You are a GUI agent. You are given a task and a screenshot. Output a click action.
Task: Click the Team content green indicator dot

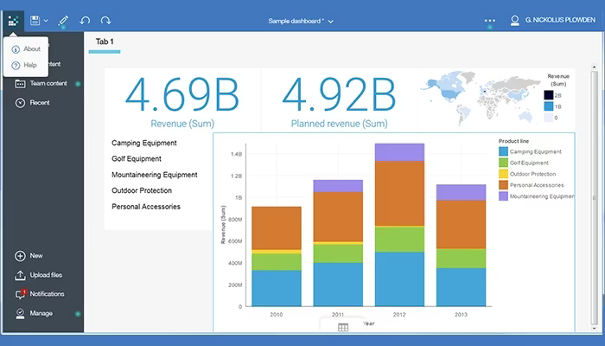(78, 84)
